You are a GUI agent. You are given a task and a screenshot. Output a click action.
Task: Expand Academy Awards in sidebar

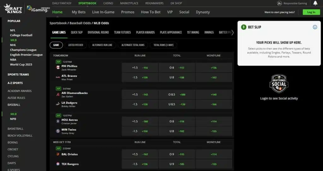[x=20, y=91]
